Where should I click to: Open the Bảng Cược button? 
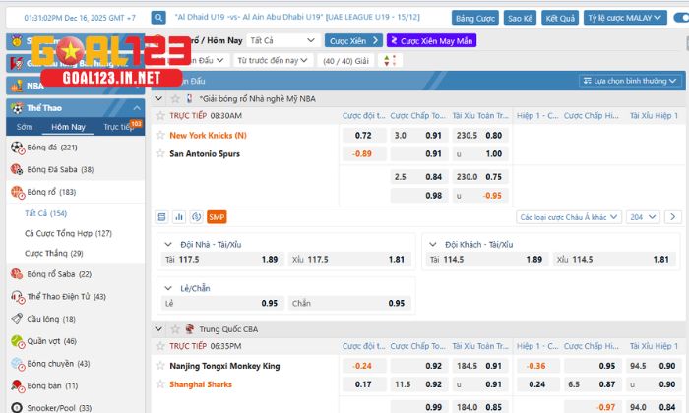coord(475,18)
